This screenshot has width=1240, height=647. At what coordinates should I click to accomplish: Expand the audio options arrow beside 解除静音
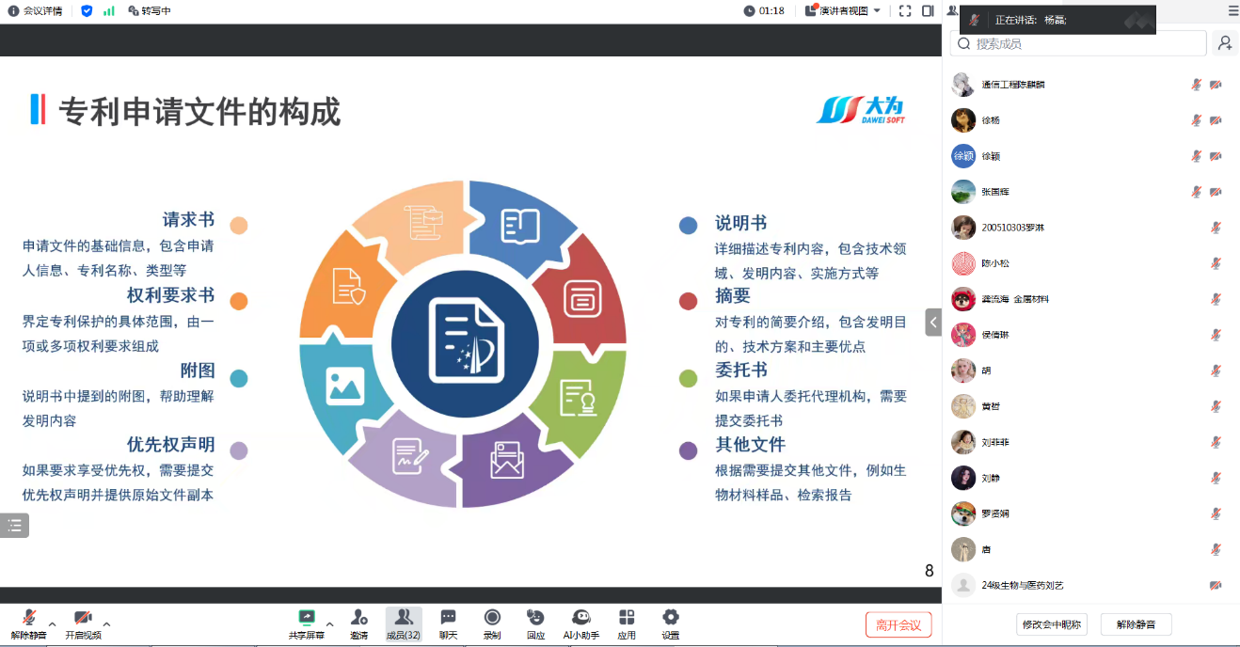(53, 623)
